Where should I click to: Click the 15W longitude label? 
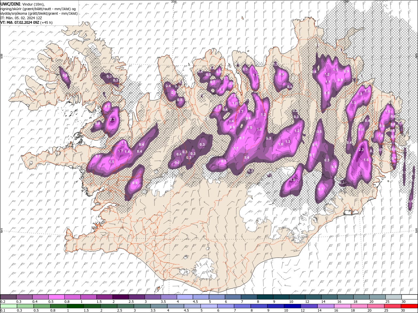[346, 2]
